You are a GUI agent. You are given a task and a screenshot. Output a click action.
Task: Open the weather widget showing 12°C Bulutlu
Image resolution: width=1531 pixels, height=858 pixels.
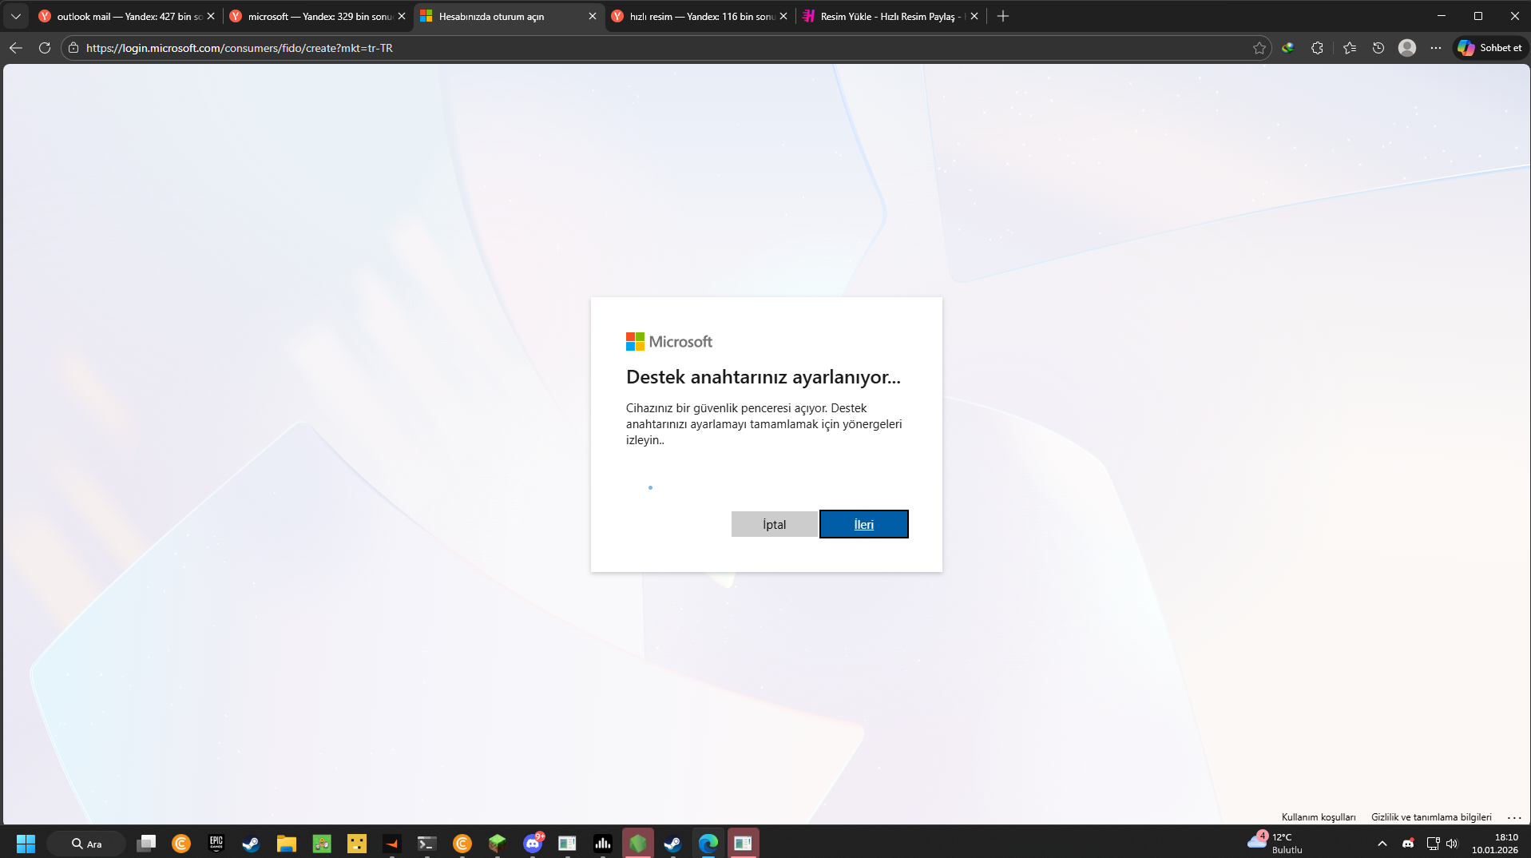[1276, 844]
